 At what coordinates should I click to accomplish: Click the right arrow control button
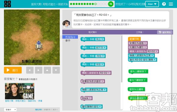(39, 70)
